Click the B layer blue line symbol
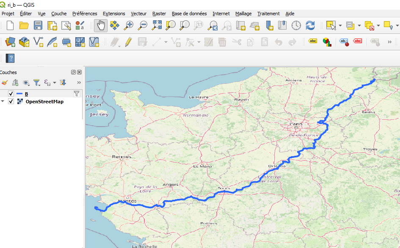The image size is (400, 248). [x=19, y=94]
